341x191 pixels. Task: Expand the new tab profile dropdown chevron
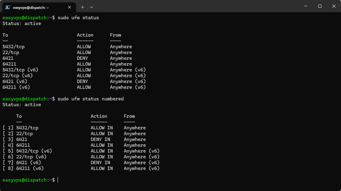(92, 7)
